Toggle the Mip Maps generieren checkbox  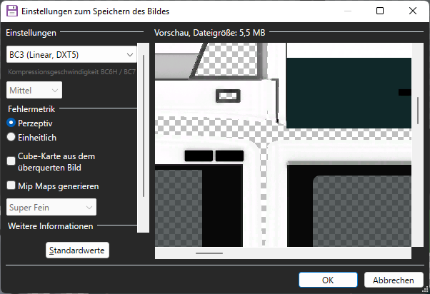pos(11,186)
